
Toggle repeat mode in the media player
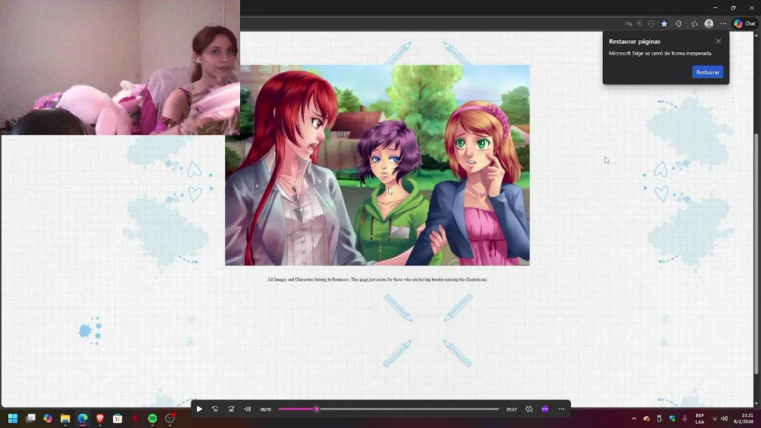[529, 409]
